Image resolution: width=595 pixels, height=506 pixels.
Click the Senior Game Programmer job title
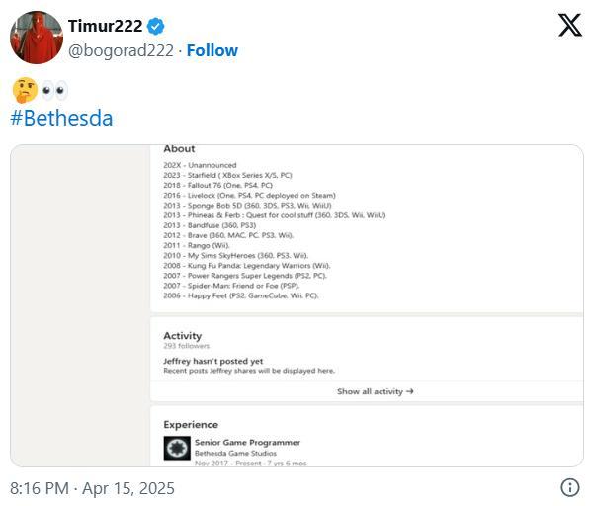[247, 443]
